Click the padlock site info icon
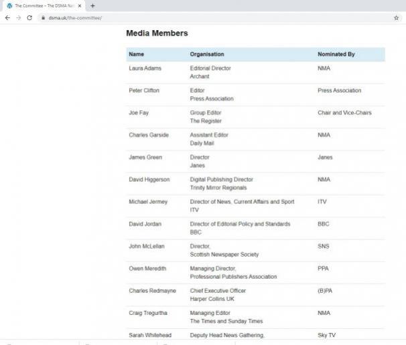The image size is (406, 345). [43, 18]
